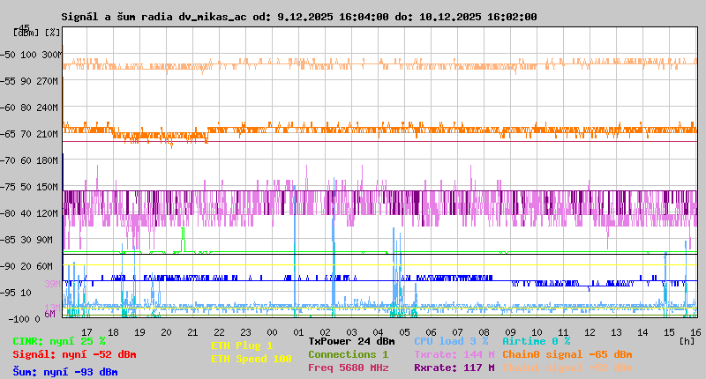The height and width of the screenshot is (379, 706).
Task: Click hour '00' on the time axis
Action: (x=273, y=332)
